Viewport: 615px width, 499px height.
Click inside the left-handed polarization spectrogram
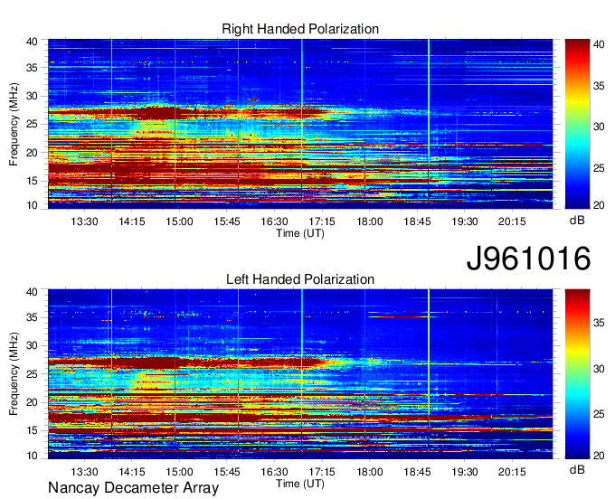coord(300,374)
